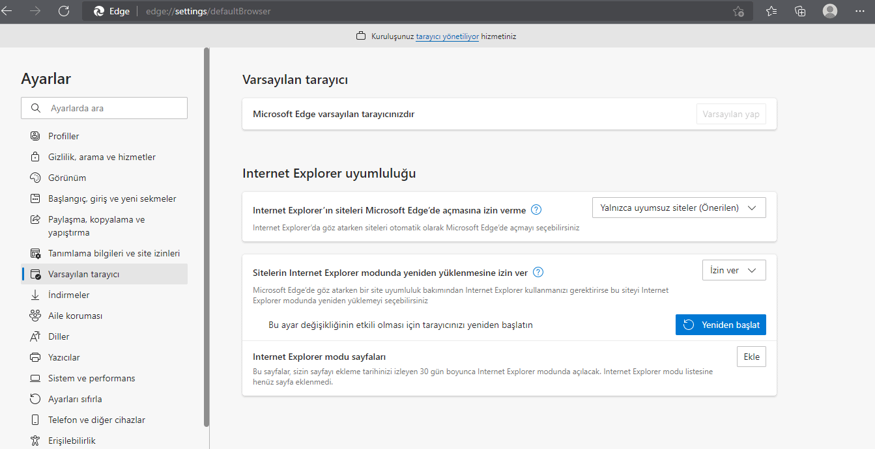Screen dimensions: 875x449
Task: Reload the page with refresh icon
Action: [64, 11]
